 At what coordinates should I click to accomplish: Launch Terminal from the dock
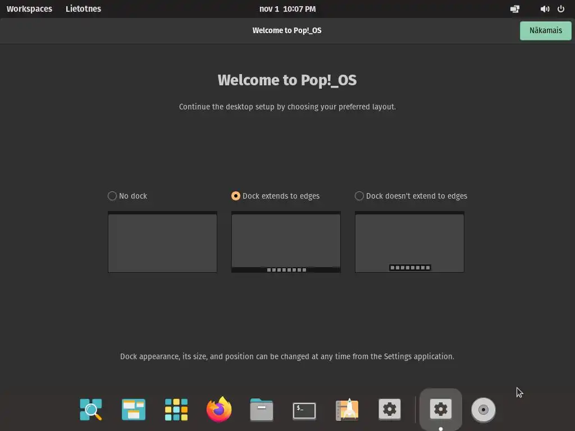click(x=304, y=410)
